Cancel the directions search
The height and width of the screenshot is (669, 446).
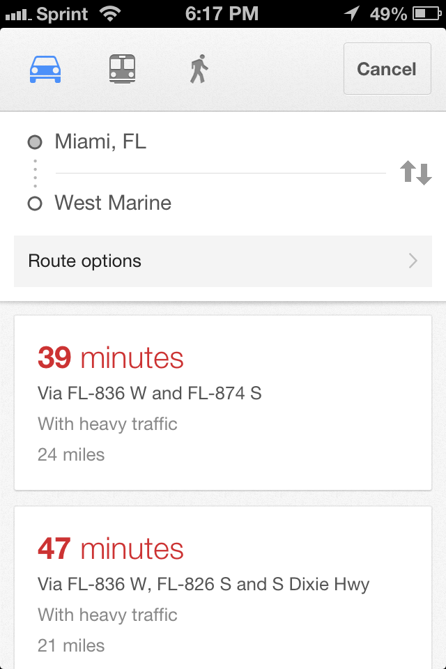coord(387,69)
